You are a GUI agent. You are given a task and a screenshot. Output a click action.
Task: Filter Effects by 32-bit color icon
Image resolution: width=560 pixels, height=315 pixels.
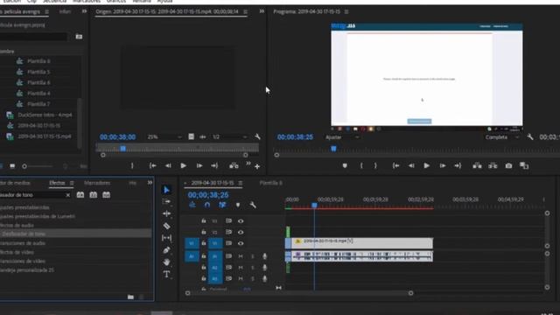pyautogui.click(x=94, y=195)
